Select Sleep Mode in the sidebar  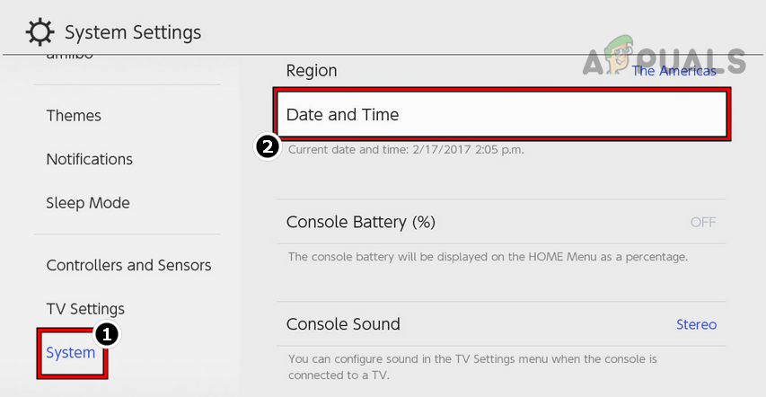[x=88, y=203]
